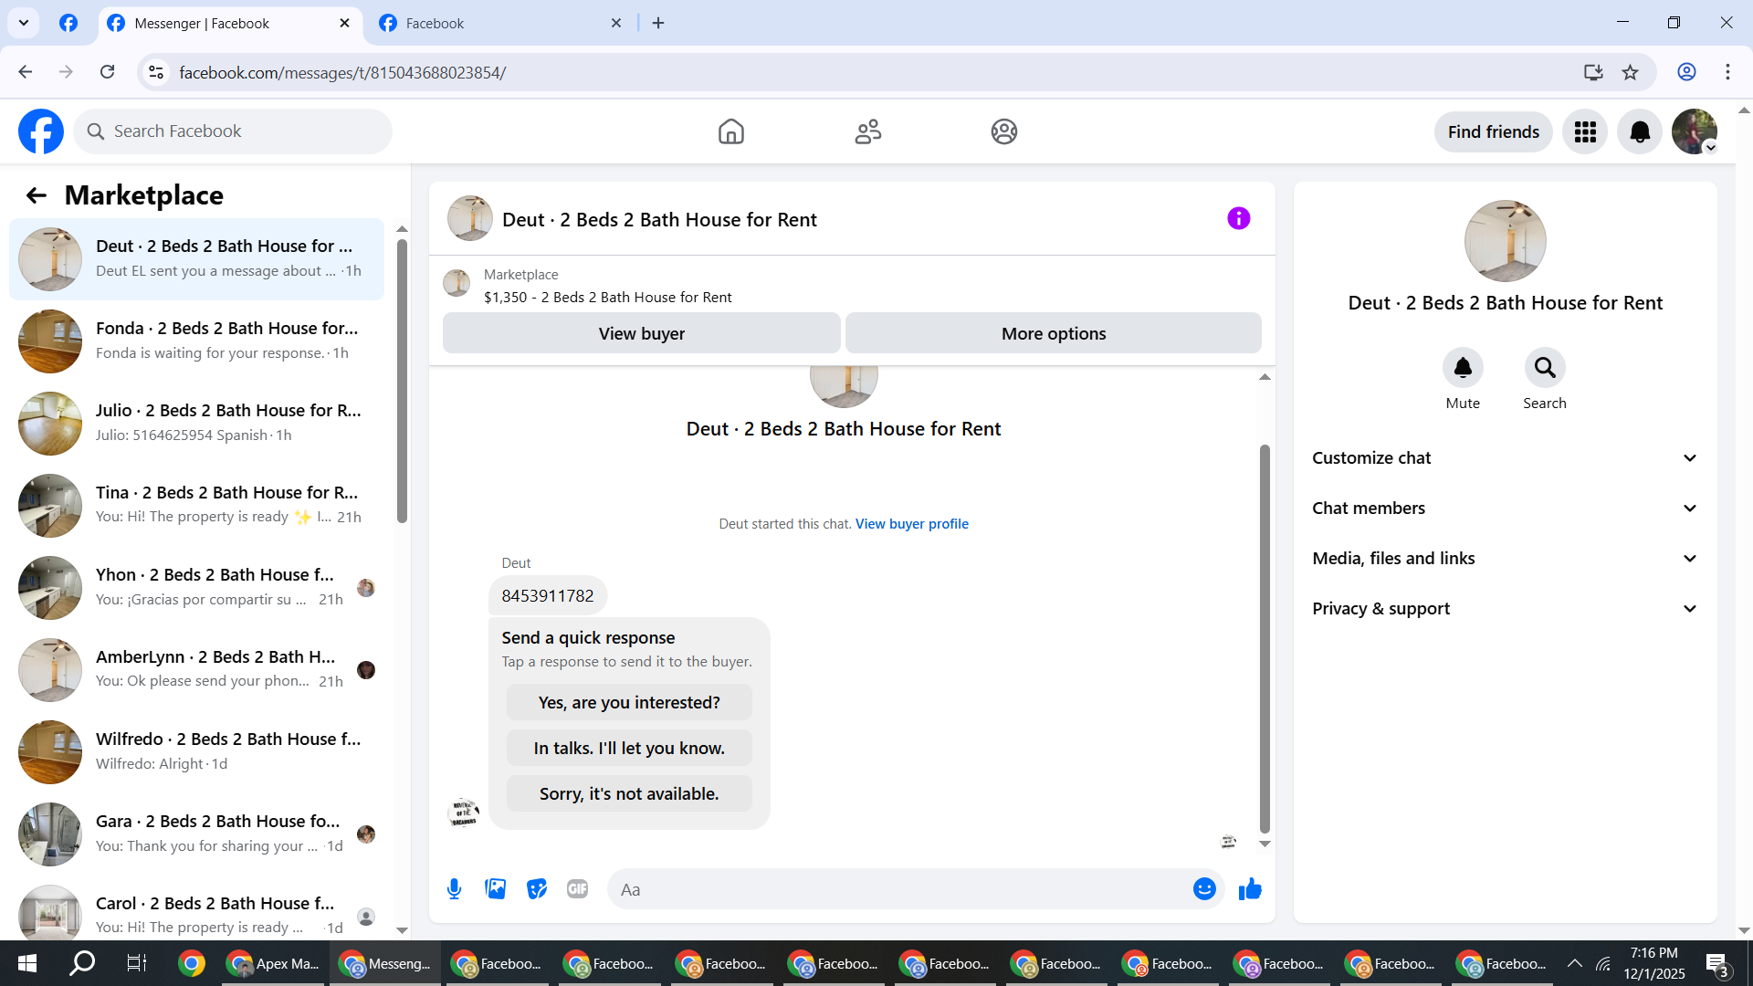Open Gara conversation in chat list
The height and width of the screenshot is (986, 1753).
coord(196,834)
